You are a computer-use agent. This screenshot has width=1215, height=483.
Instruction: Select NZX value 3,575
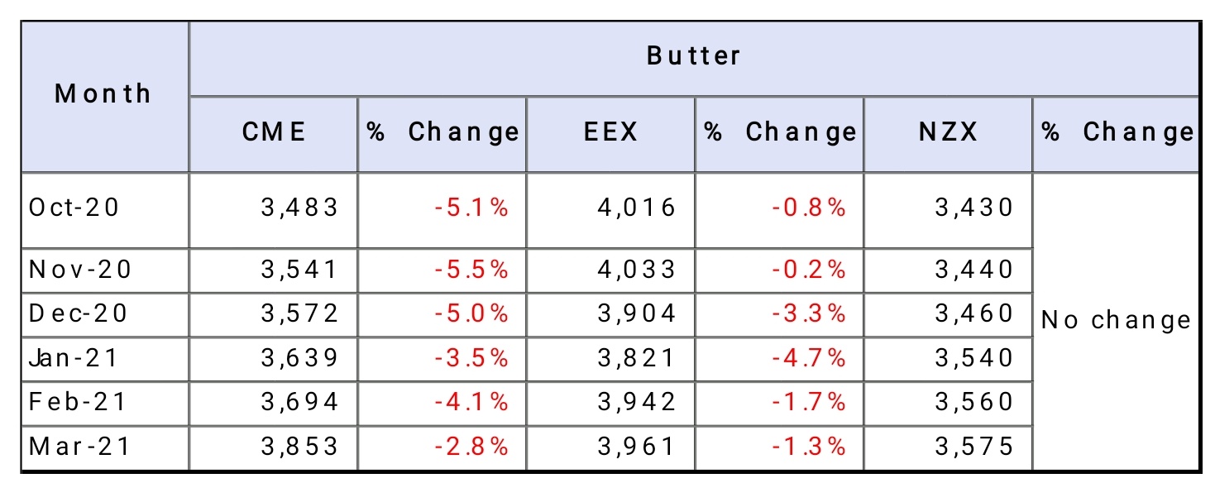(973, 447)
